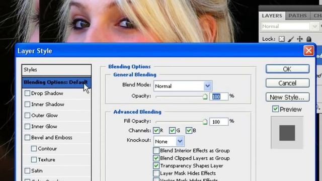The width and height of the screenshot is (322, 181).
Task: Open Layers panel blend mode dropdown
Action: point(315,27)
